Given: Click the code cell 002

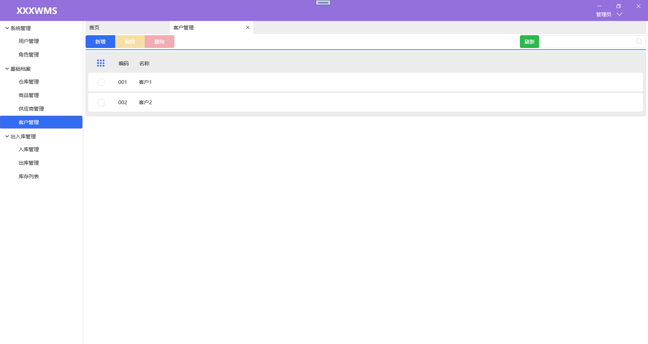Looking at the screenshot, I should 123,102.
